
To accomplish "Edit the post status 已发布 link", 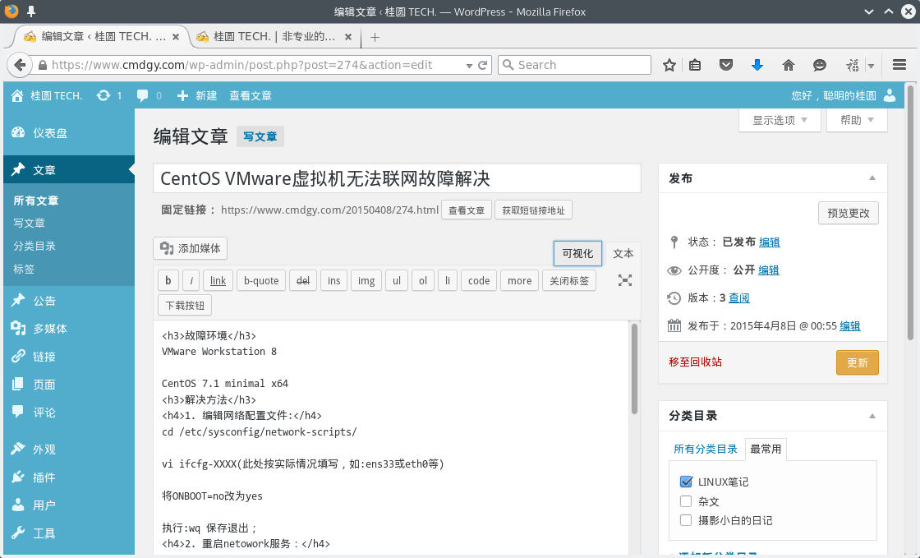I will pyautogui.click(x=769, y=242).
